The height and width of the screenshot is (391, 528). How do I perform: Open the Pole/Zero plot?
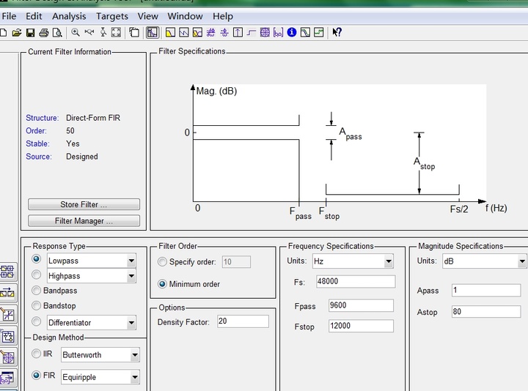pos(265,32)
